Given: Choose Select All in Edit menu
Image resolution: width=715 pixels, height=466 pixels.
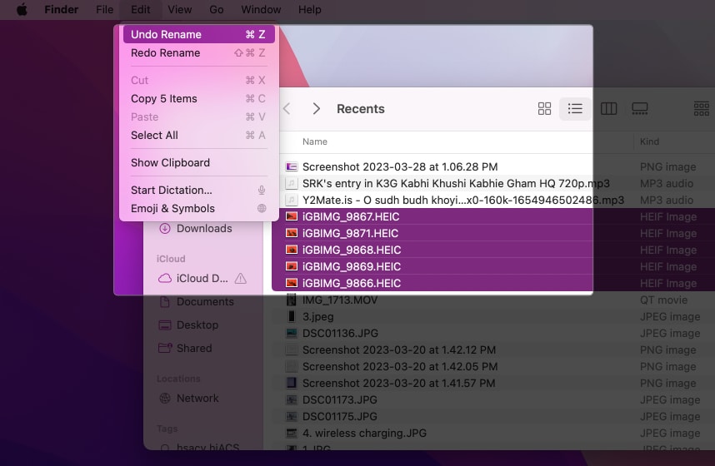Looking at the screenshot, I should pyautogui.click(x=199, y=136).
